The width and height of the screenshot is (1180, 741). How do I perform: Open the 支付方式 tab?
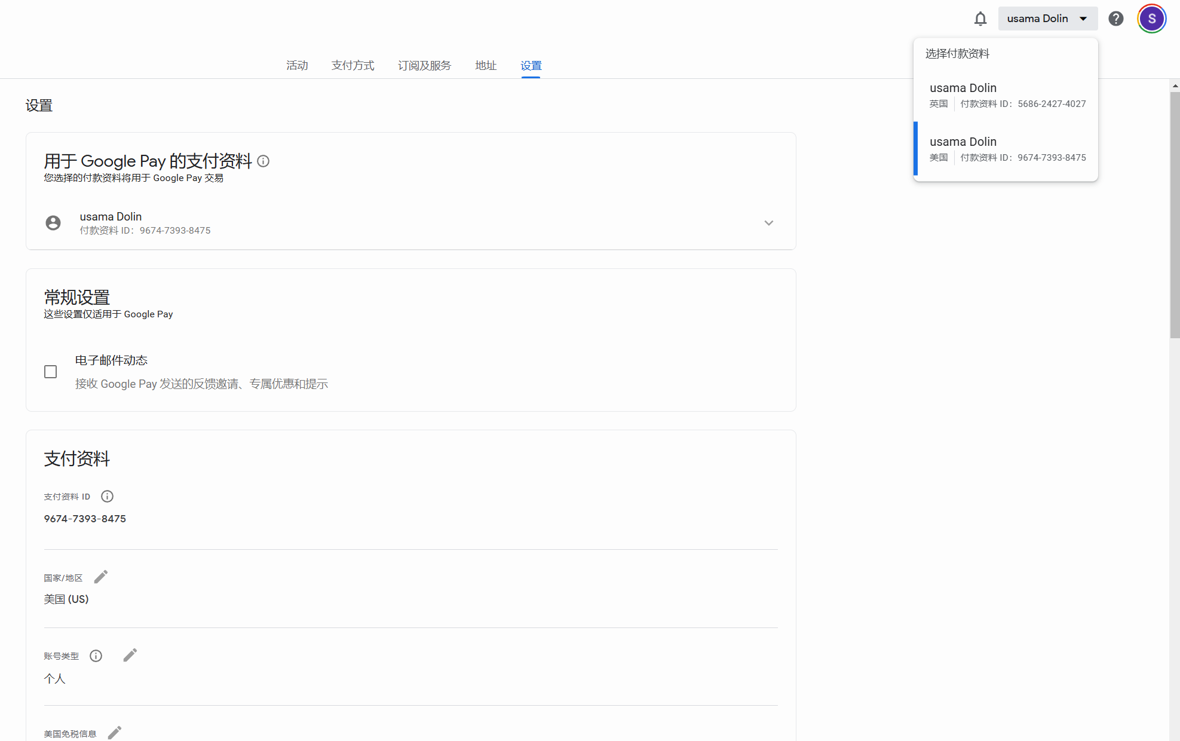pos(353,66)
